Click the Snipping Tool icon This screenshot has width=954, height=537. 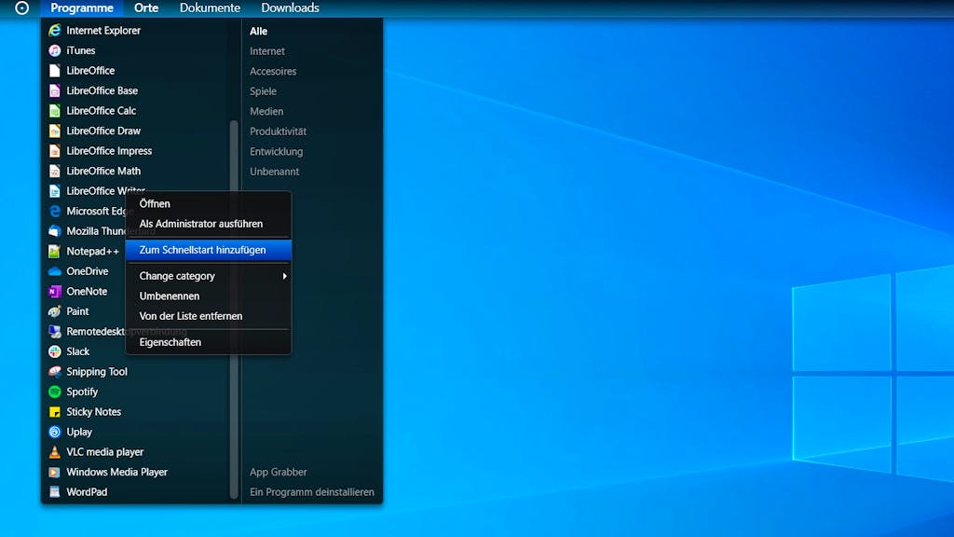(55, 372)
